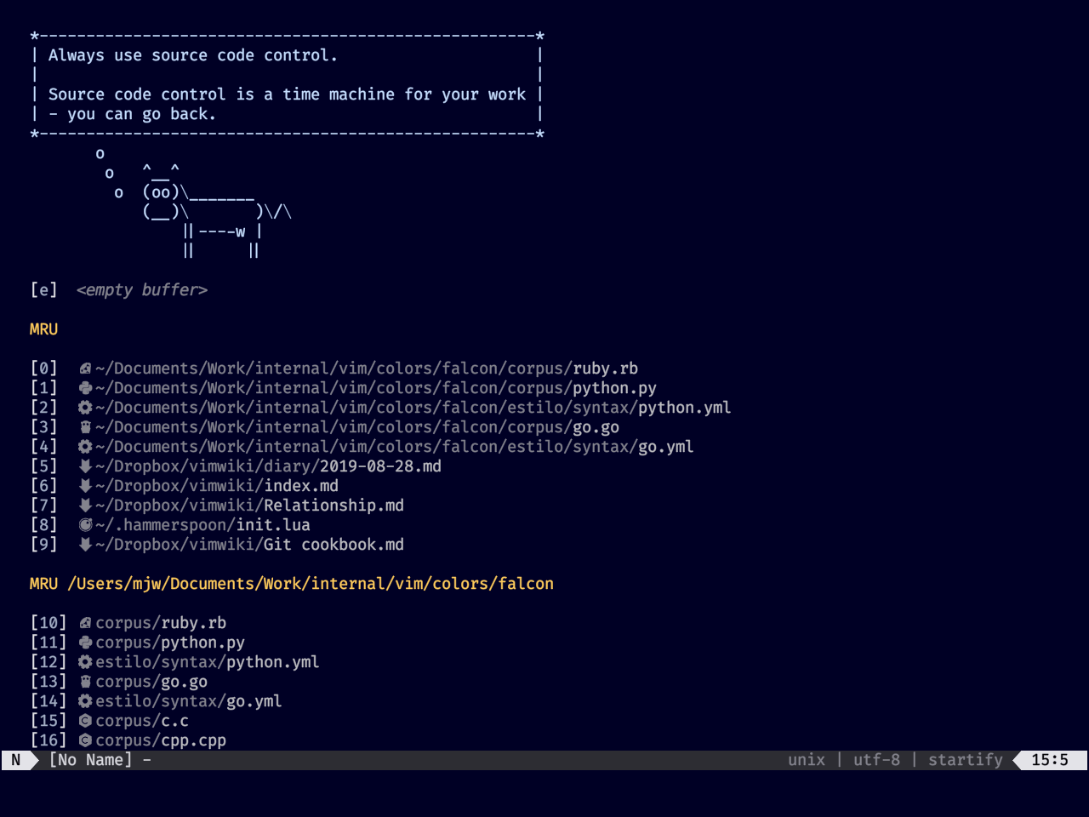Click the Ruby icon beside entry [10] corpus/ruby.rb

pyautogui.click(x=85, y=623)
